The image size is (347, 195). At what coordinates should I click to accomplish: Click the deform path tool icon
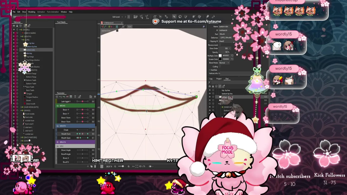point(194,17)
